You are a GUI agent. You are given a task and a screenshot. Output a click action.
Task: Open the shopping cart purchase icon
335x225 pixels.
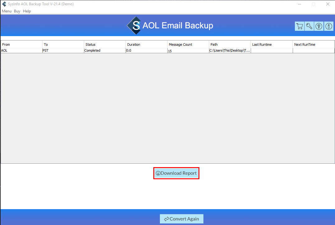point(299,26)
